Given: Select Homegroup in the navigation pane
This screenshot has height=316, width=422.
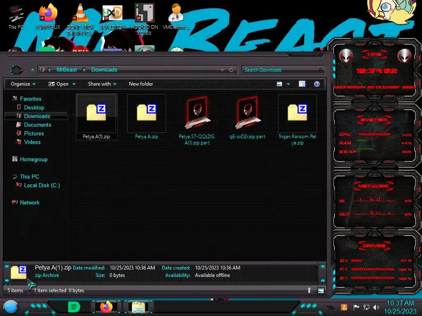Looking at the screenshot, I should click(x=34, y=159).
